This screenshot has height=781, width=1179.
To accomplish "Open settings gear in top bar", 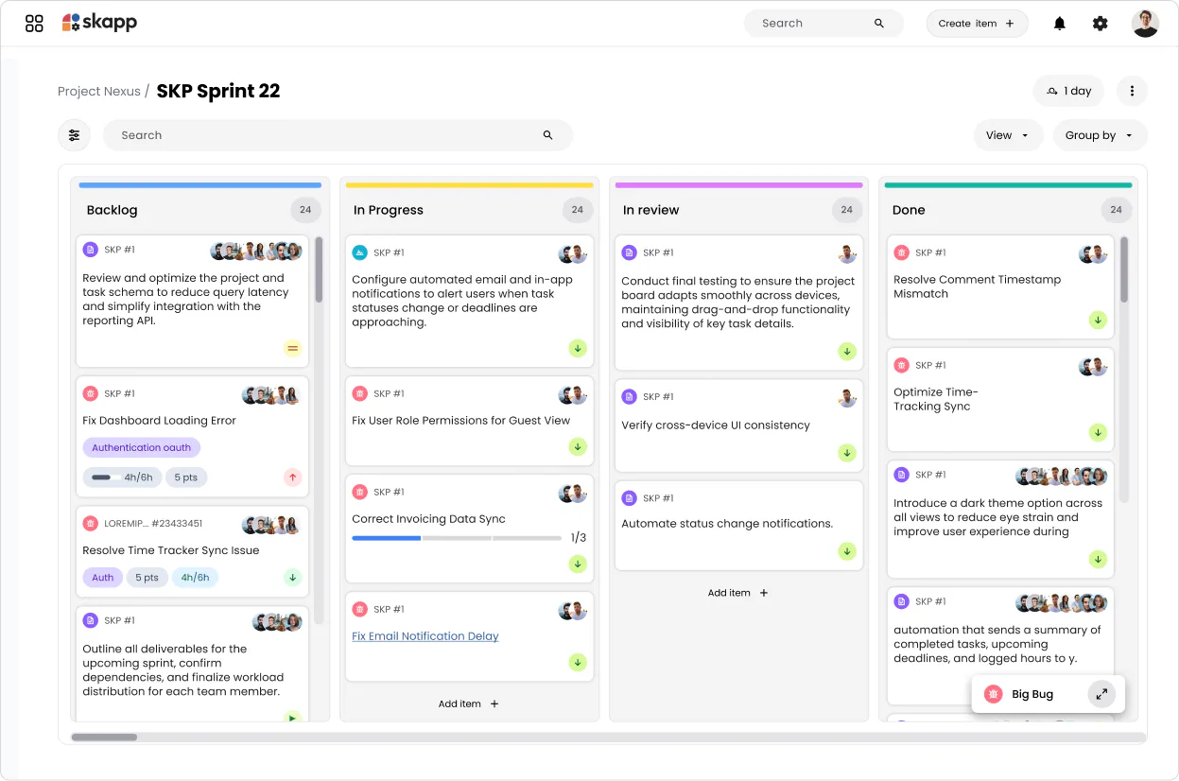I will click(1101, 24).
